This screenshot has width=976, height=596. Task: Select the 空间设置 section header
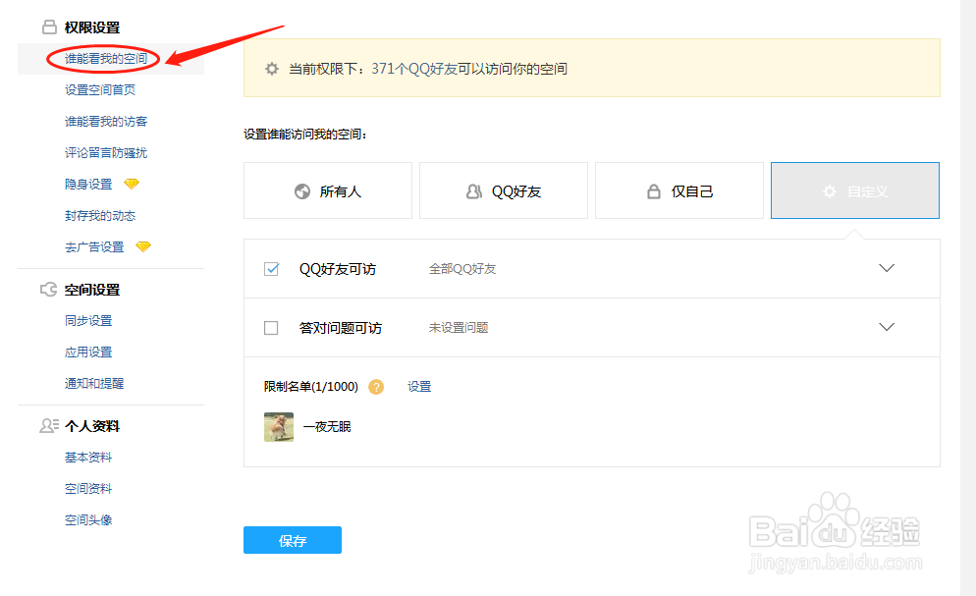92,290
